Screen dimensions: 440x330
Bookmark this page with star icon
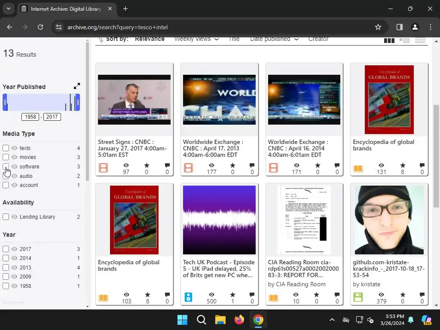[378, 27]
